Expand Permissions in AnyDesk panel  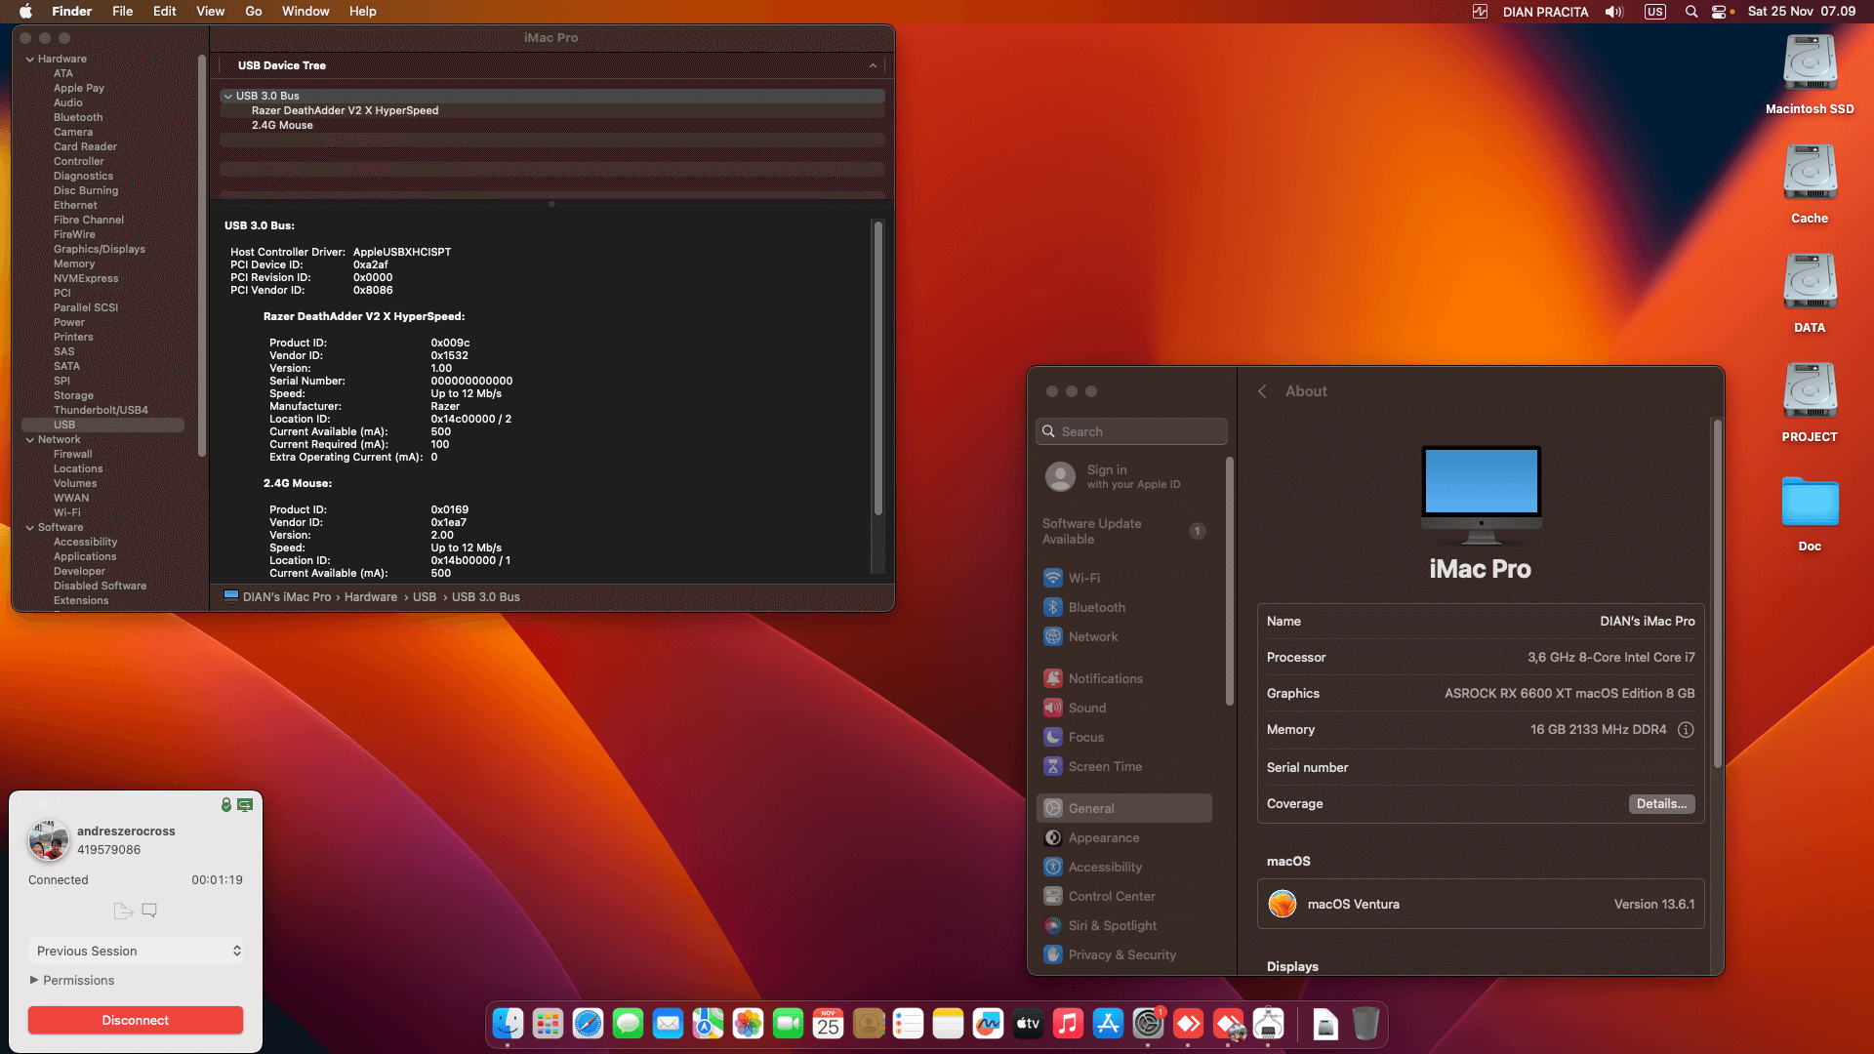(x=34, y=980)
